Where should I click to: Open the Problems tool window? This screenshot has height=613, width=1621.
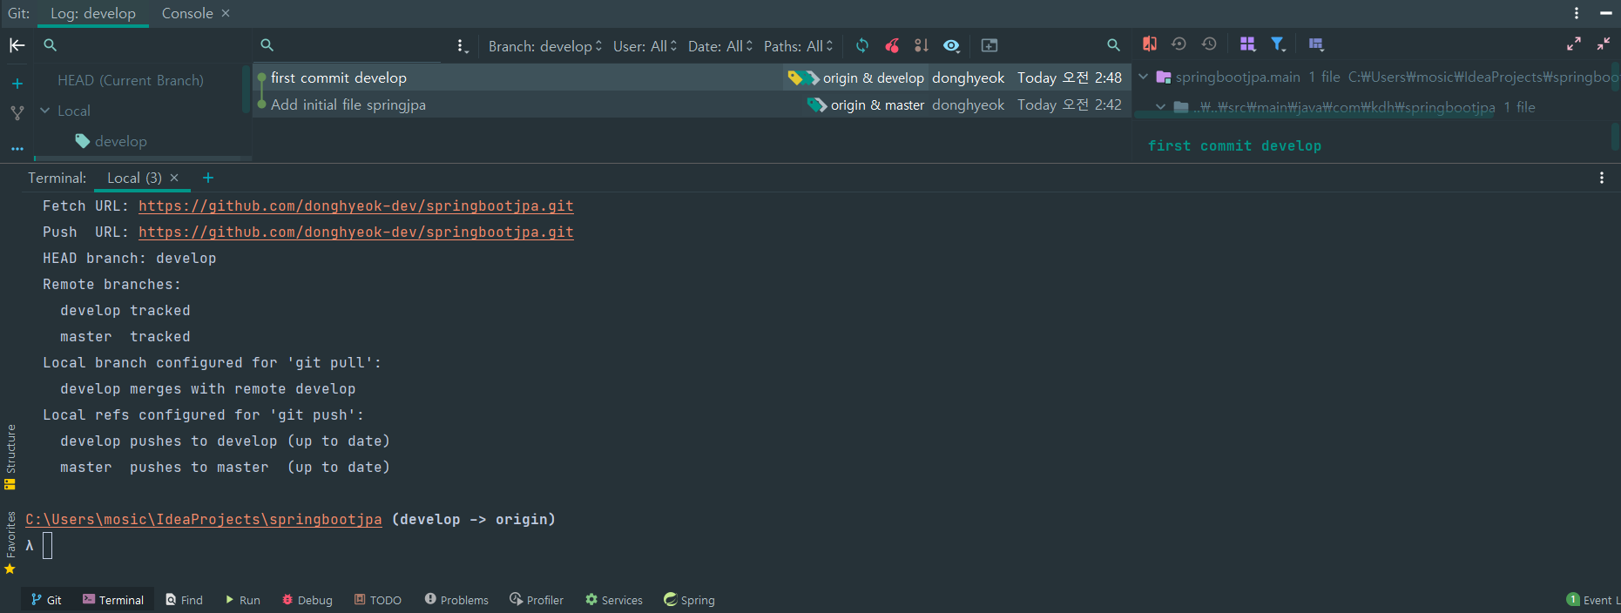456,600
